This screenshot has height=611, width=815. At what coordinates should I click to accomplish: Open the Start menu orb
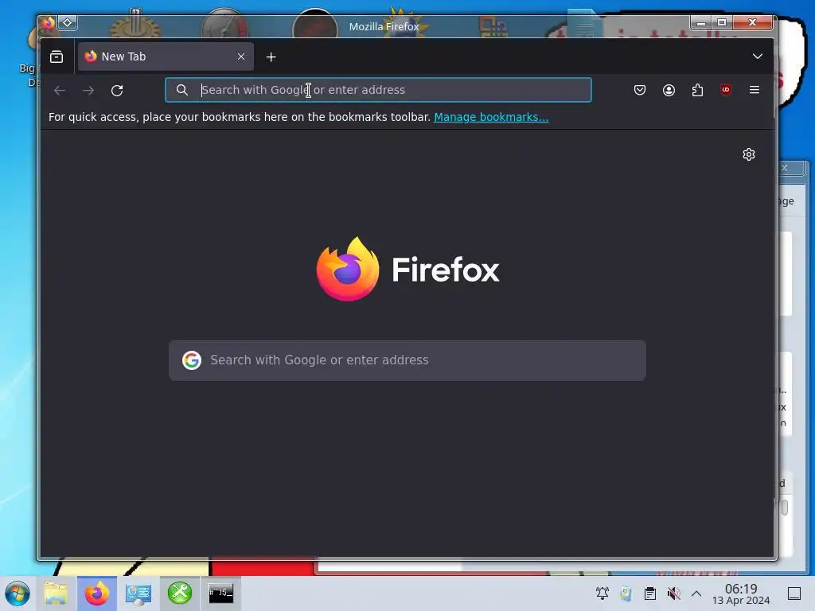tap(18, 593)
